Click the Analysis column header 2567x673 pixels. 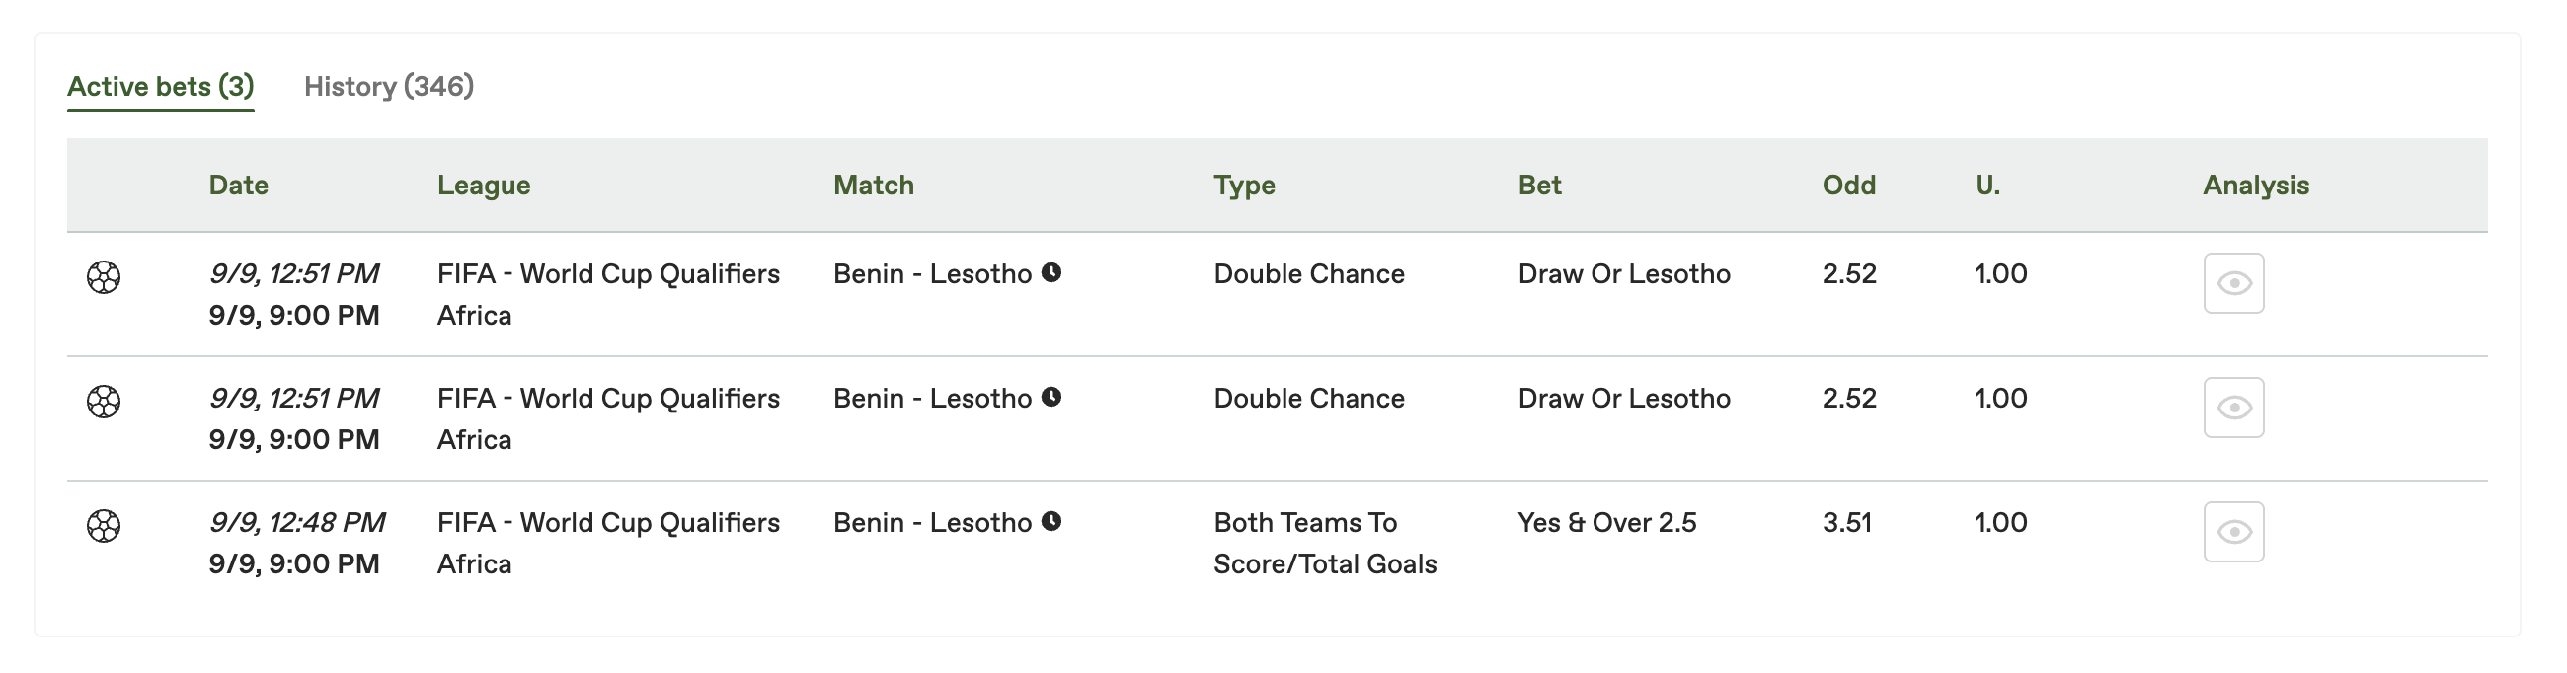click(x=2255, y=186)
